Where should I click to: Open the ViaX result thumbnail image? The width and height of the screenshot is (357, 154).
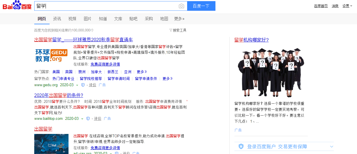coord(51,144)
